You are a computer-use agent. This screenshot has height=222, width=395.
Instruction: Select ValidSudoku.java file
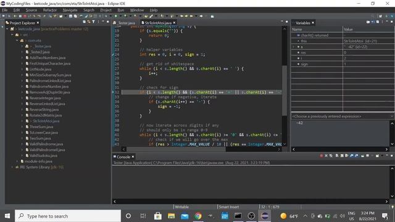click(x=43, y=155)
